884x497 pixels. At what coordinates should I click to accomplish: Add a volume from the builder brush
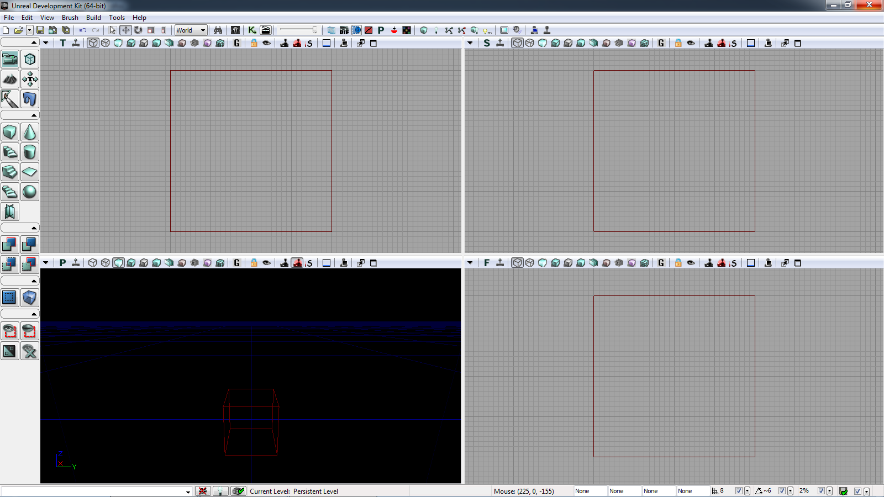click(x=30, y=298)
